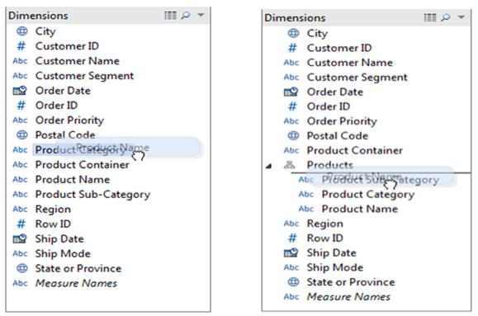
Task: Click the date icon beside Order Date in left panel
Action: pyautogui.click(x=20, y=91)
